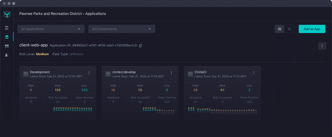Click the Add an App button
The width and height of the screenshot is (332, 137).
point(312,29)
